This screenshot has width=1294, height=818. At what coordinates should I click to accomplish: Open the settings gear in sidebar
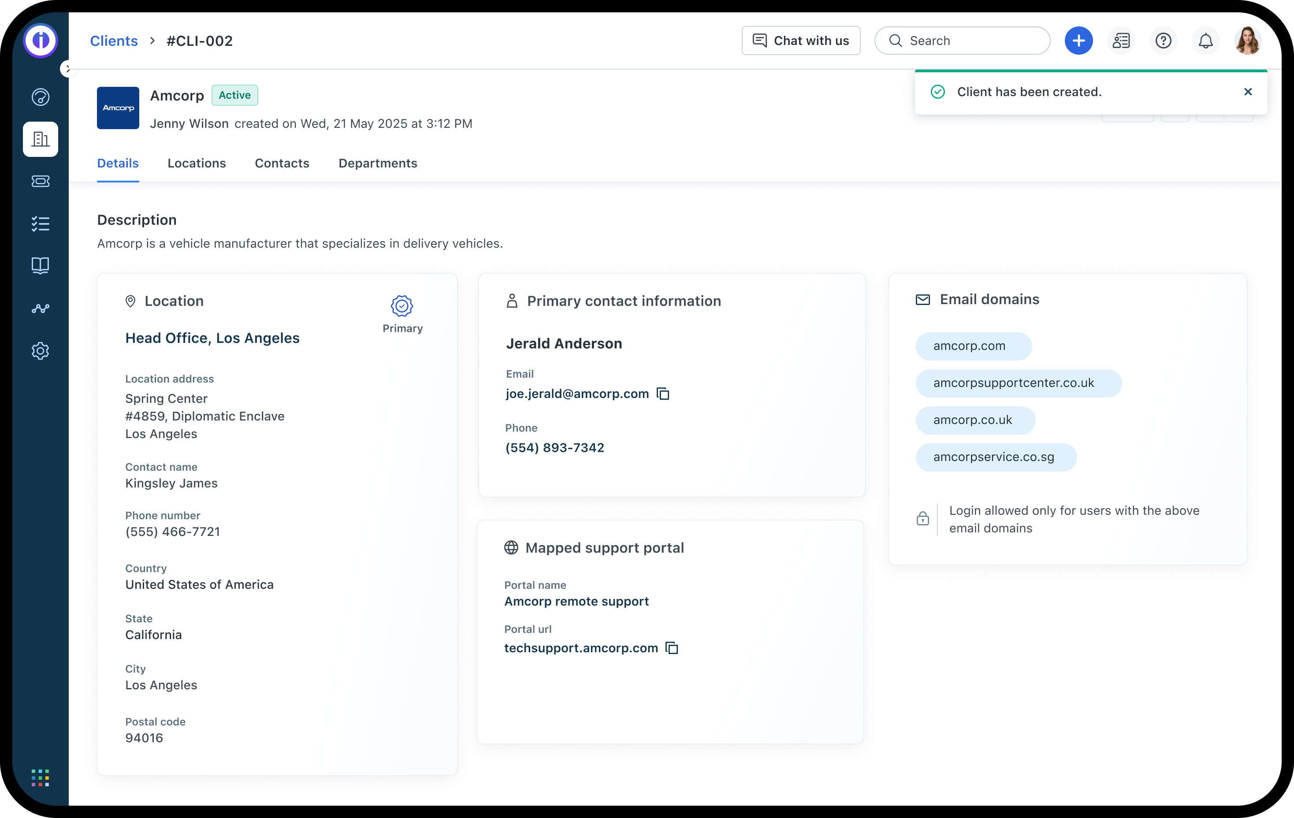[x=40, y=351]
